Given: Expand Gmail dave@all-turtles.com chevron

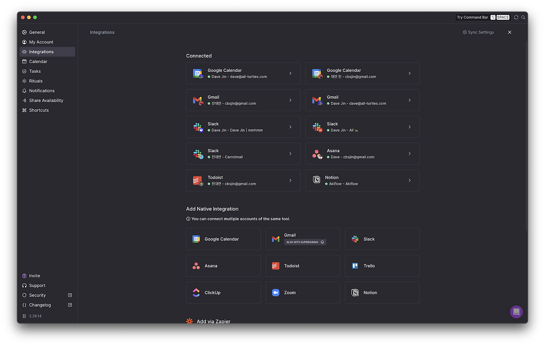Looking at the screenshot, I should tap(410, 100).
